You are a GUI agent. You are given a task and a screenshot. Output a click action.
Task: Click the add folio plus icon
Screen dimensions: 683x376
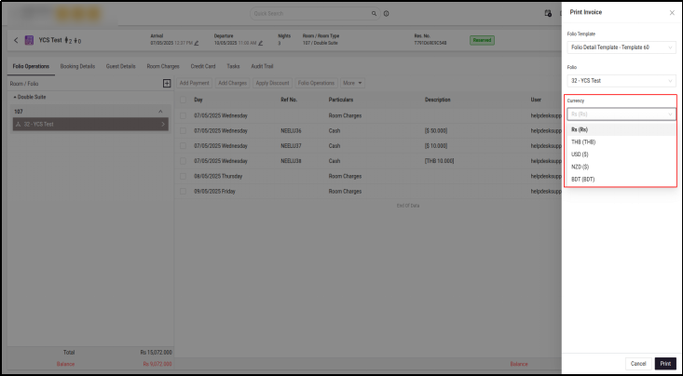pyautogui.click(x=167, y=83)
